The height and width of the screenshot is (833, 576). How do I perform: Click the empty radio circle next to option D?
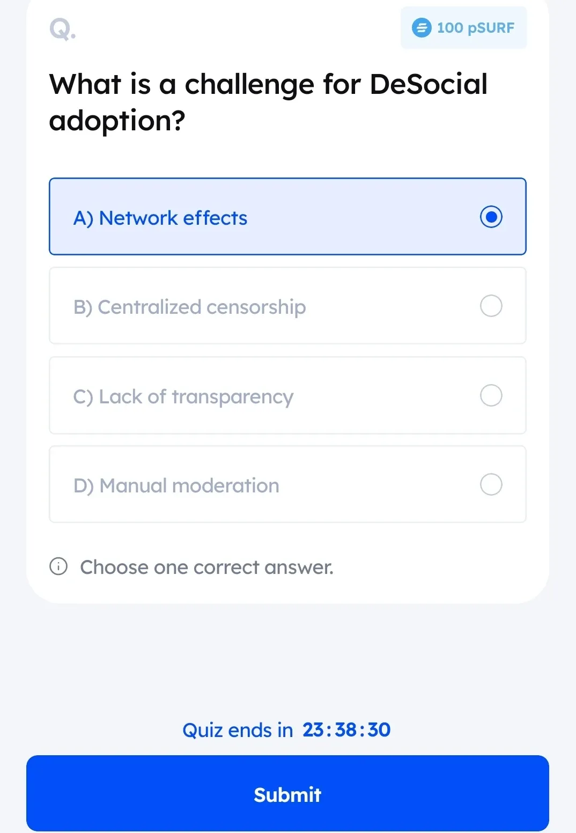pos(491,484)
